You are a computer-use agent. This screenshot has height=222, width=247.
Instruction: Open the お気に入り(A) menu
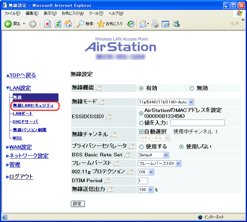[x=72, y=14]
